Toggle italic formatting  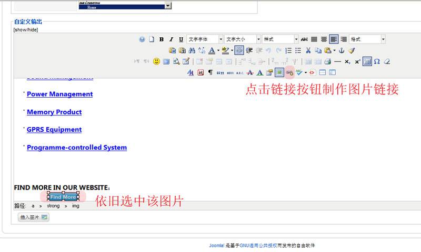172,39
